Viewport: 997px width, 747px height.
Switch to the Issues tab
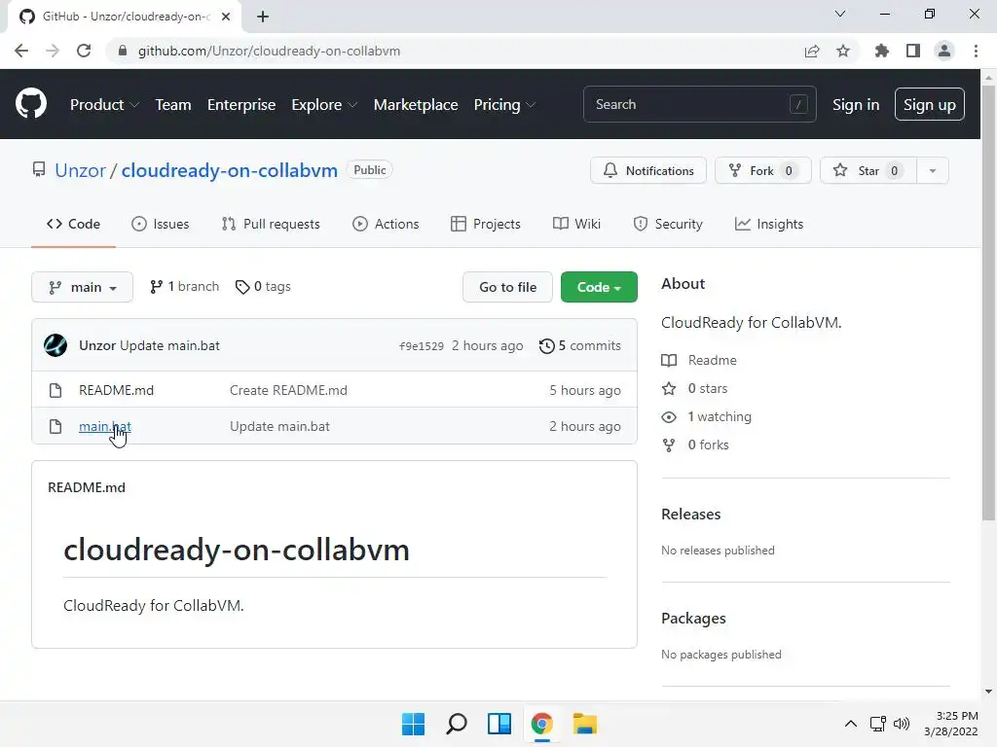coord(161,224)
